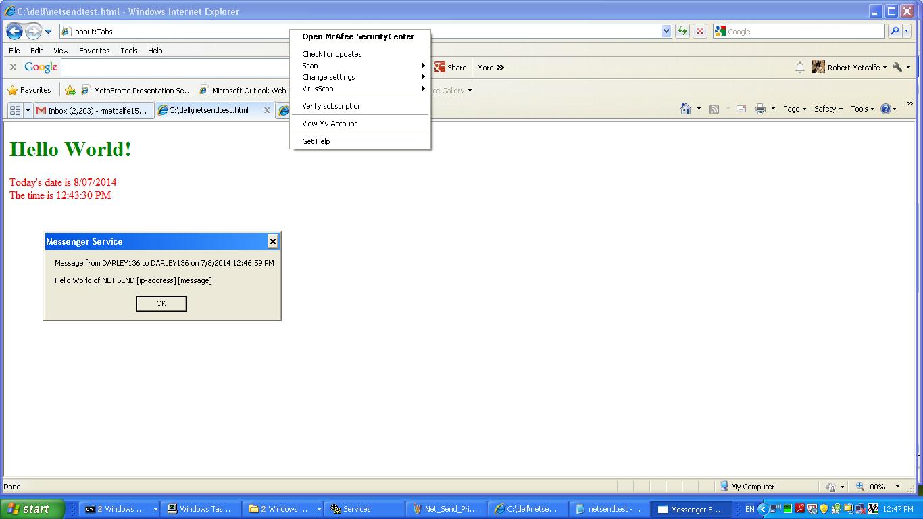
Task: Open the Favorites menu in menu bar
Action: pos(95,51)
